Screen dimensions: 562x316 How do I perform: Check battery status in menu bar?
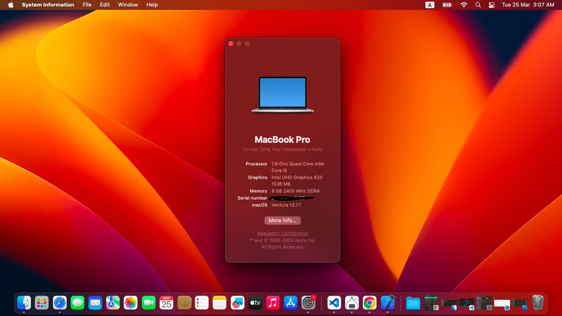447,5
